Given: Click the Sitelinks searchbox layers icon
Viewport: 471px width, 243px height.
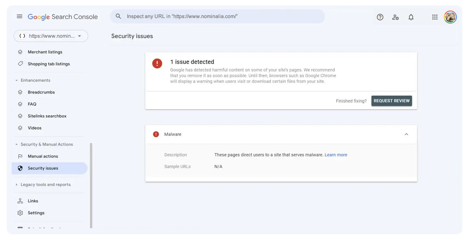Looking at the screenshot, I should (20, 116).
